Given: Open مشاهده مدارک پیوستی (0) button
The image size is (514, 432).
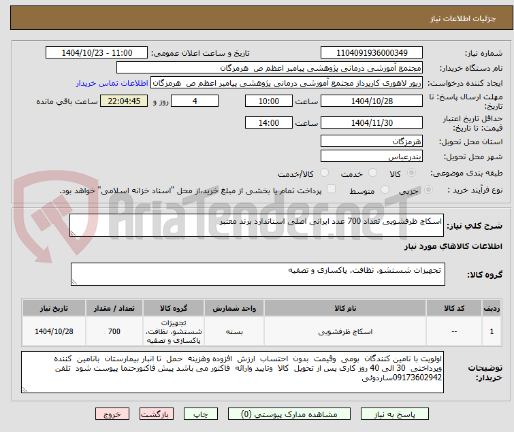Looking at the screenshot, I should tap(289, 414).
